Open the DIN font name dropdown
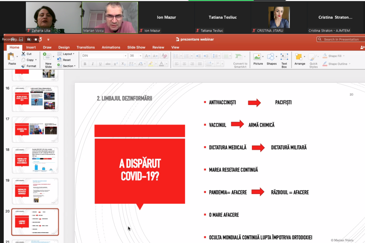The image size is (365, 243). tap(125, 56)
